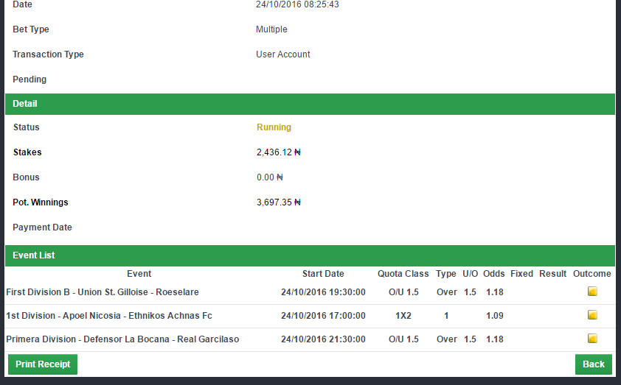
Task: Click the Running status value
Action: tap(274, 127)
